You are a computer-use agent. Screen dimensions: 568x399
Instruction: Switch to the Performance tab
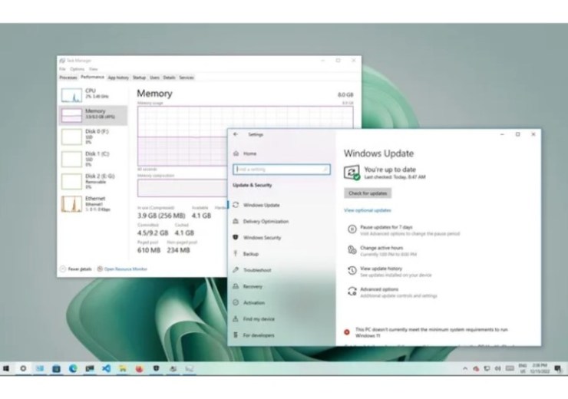[92, 77]
